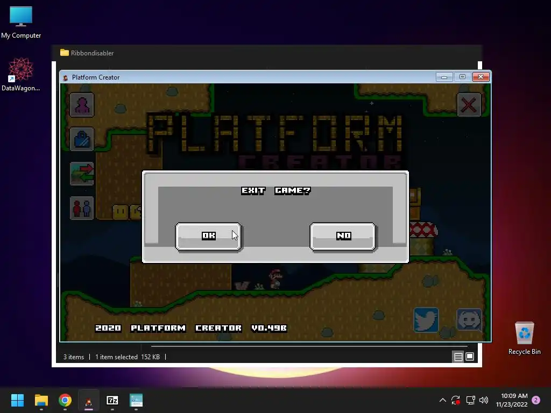The image size is (551, 413).
Task: Open the notification count badge
Action: [x=536, y=400]
